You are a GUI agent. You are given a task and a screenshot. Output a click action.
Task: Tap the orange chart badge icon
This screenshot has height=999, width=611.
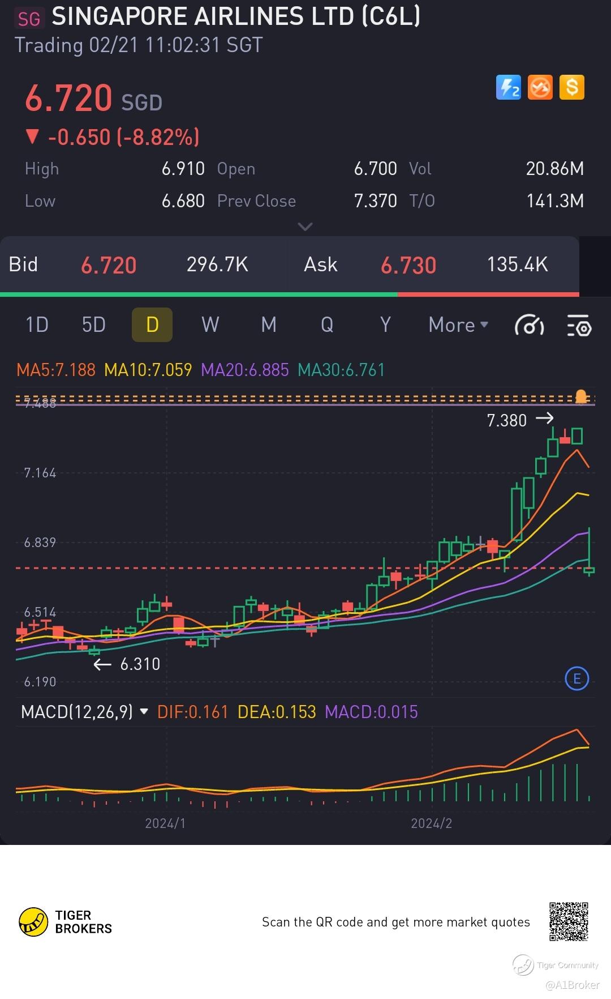click(540, 88)
